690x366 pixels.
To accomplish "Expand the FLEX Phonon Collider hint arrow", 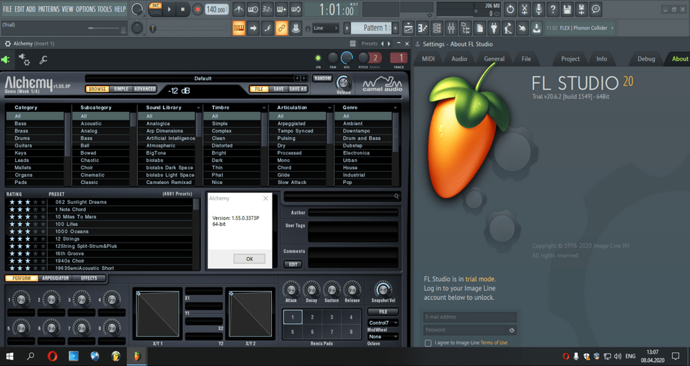I will click(612, 28).
